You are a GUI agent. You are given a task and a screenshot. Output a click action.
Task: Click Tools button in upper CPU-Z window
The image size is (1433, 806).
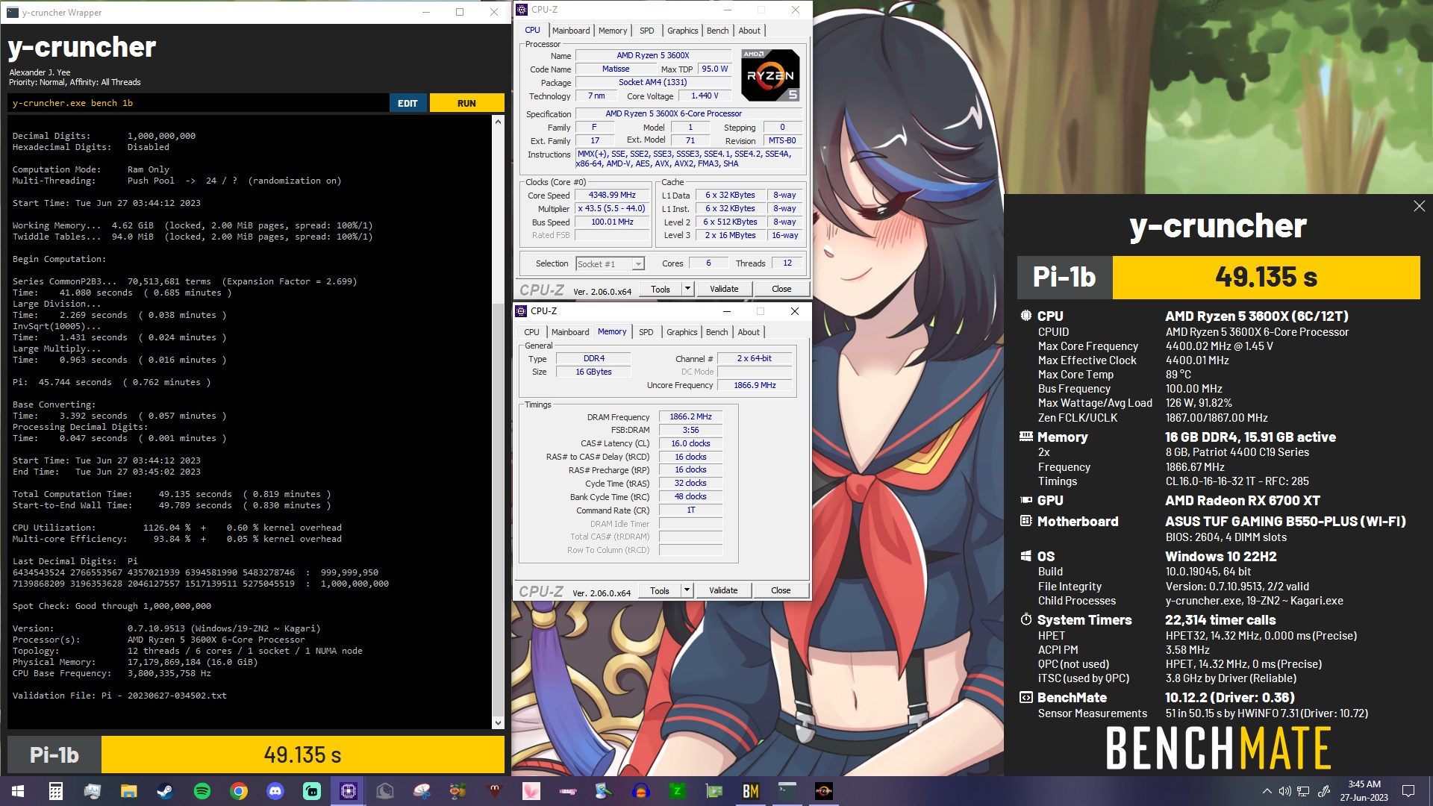661,289
